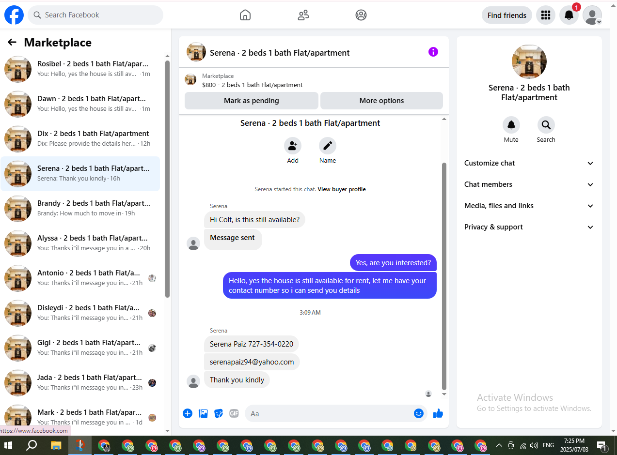Expand Privacy & support section
This screenshot has width=617, height=455.
tap(529, 227)
